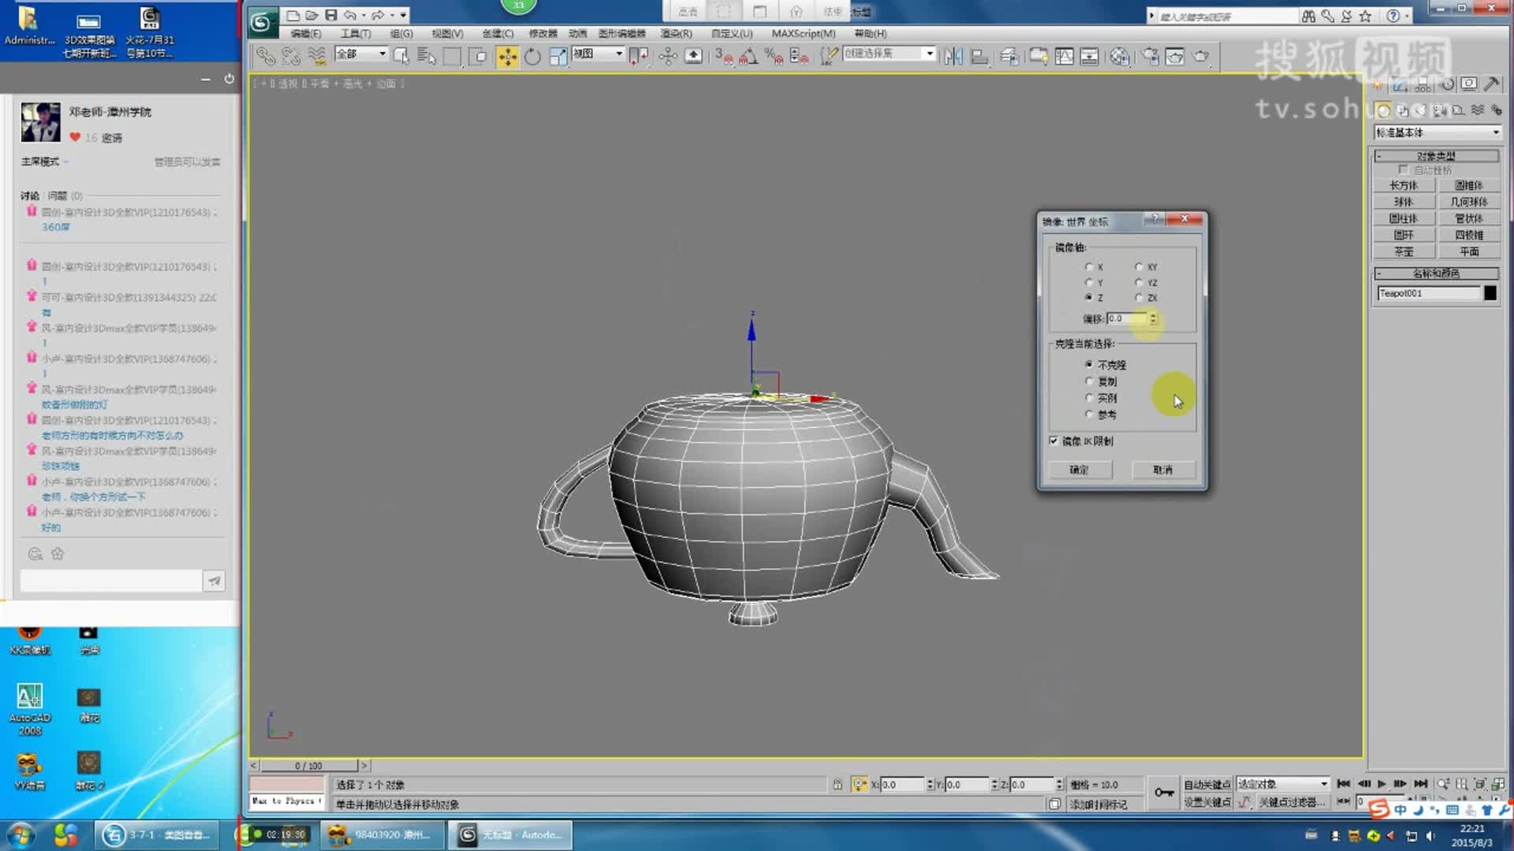Select the Rotate tool in the toolbar
1514x851 pixels.
535,56
